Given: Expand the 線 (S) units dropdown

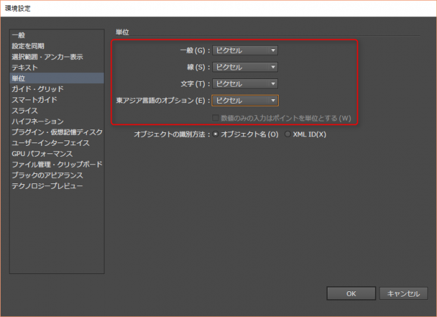Looking at the screenshot, I should [245, 67].
